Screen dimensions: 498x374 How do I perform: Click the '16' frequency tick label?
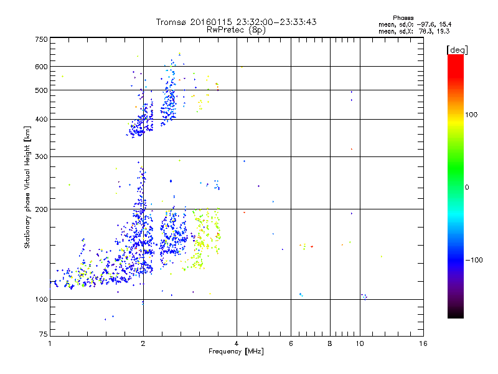coord(423,343)
